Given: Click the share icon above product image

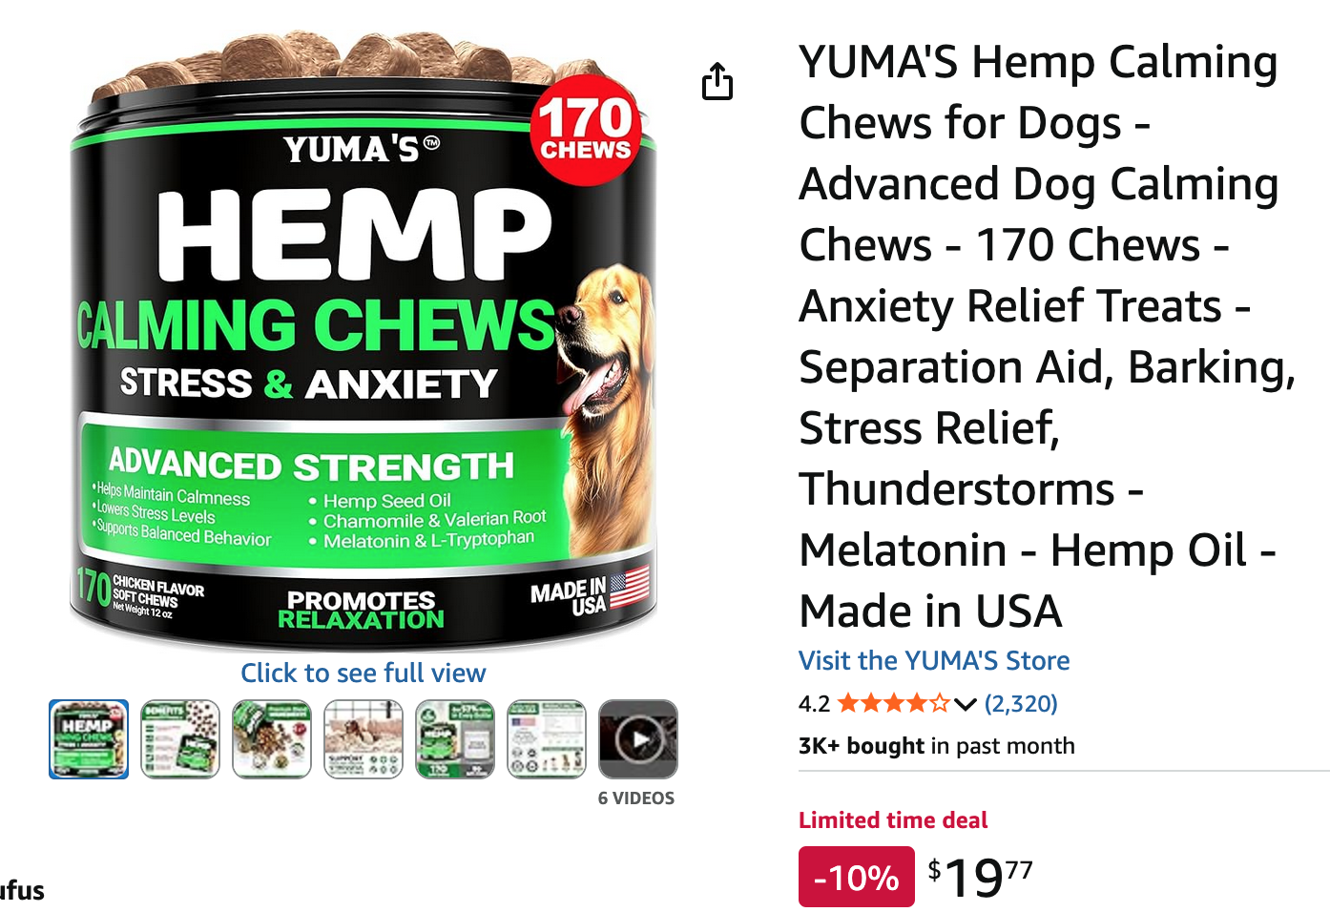Looking at the screenshot, I should click(x=717, y=81).
